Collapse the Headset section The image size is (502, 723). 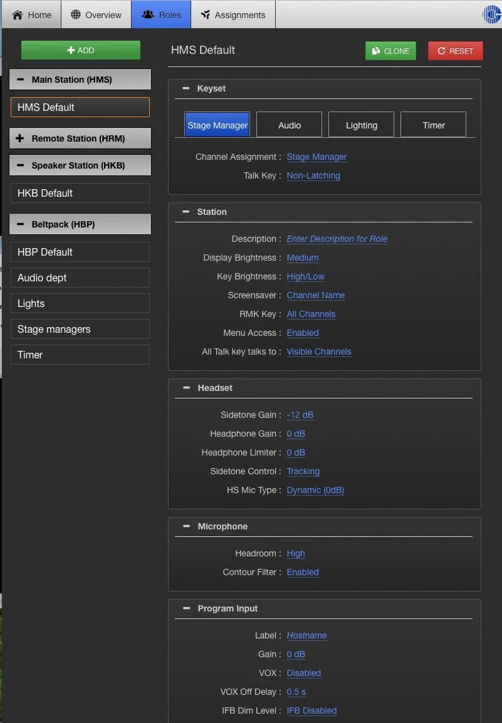[x=186, y=388]
